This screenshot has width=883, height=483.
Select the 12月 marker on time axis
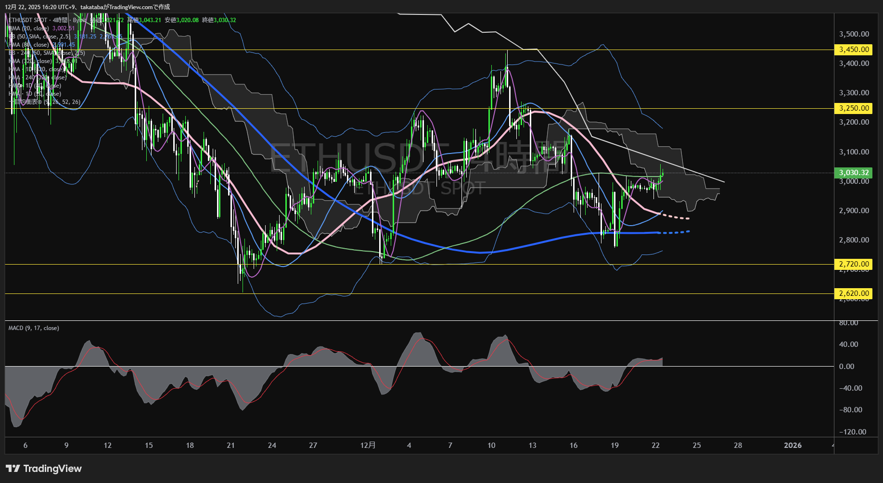368,445
